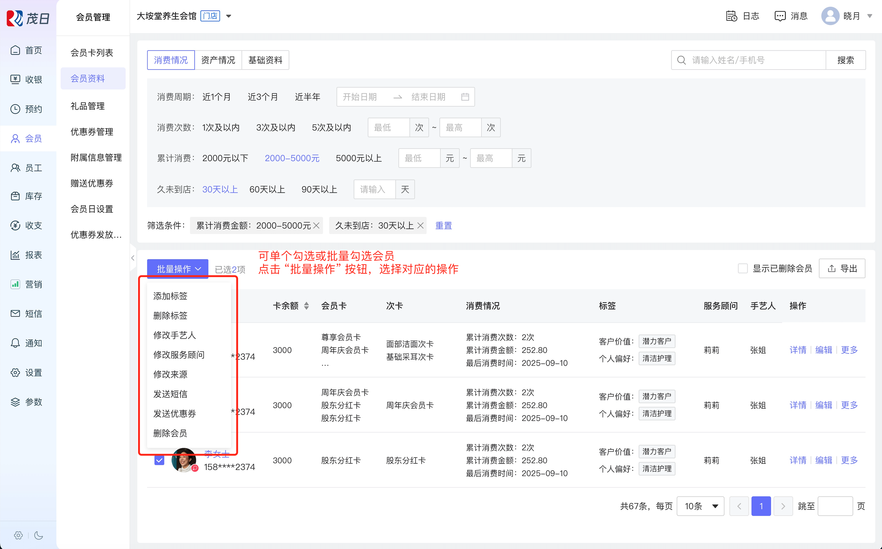Switch to the 资产情况 tab

pyautogui.click(x=218, y=60)
